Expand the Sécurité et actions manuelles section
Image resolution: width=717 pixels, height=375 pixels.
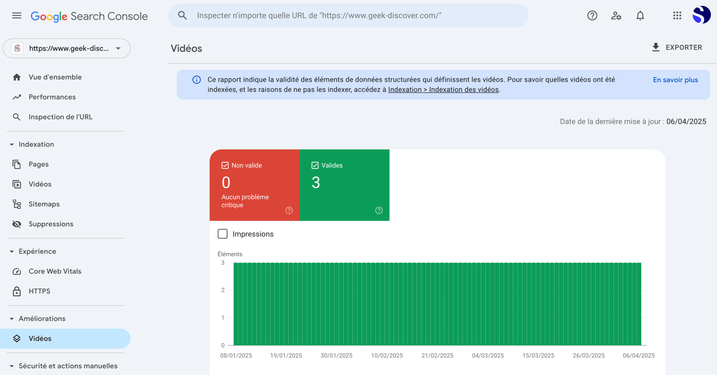[11, 366]
